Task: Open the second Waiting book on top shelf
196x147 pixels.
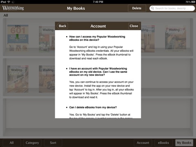Action: click(x=47, y=39)
